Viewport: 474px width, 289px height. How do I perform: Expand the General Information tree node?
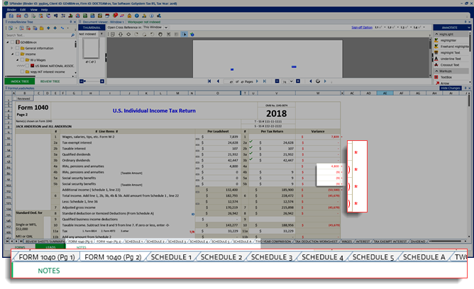click(12, 48)
